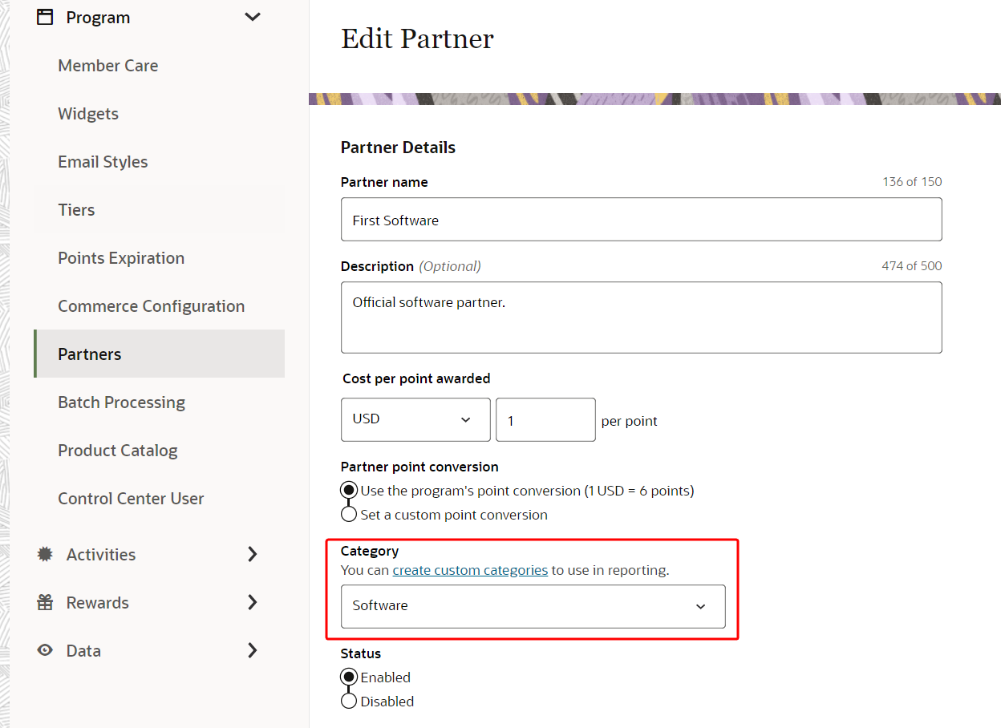This screenshot has height=728, width=1001.
Task: Click the eye icon next to Data
Action: tap(45, 650)
